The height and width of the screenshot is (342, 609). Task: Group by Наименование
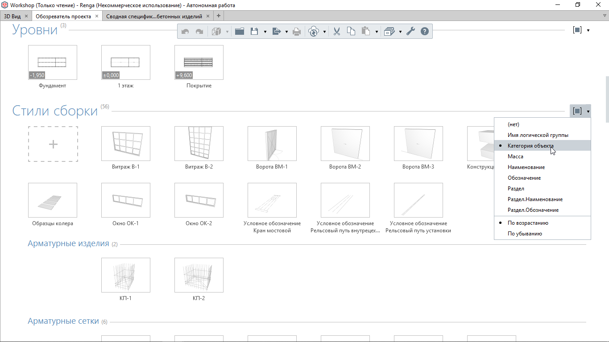pyautogui.click(x=543, y=167)
